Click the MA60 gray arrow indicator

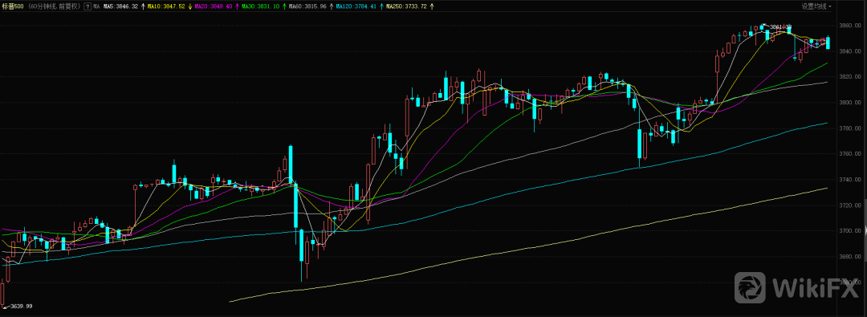pos(332,6)
